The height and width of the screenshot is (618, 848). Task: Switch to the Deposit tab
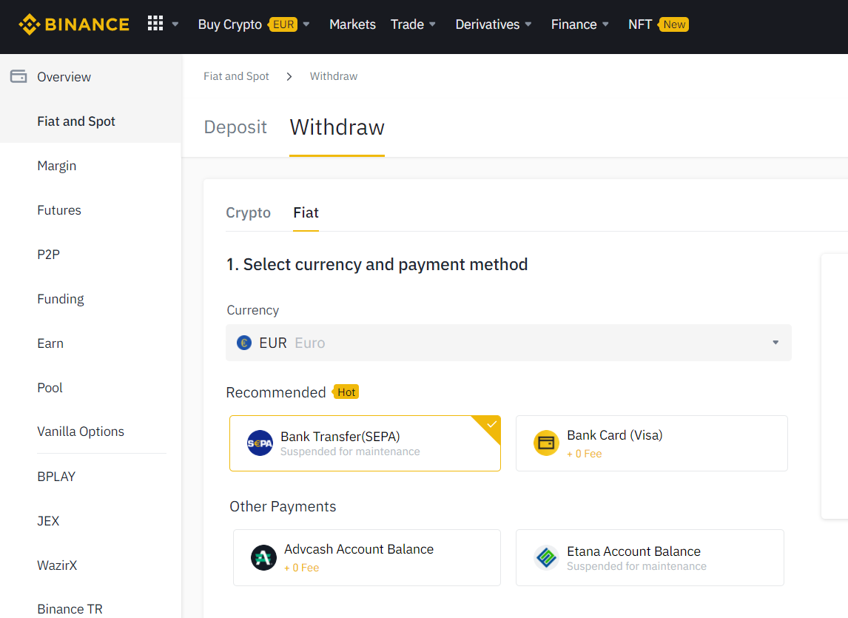pos(235,127)
